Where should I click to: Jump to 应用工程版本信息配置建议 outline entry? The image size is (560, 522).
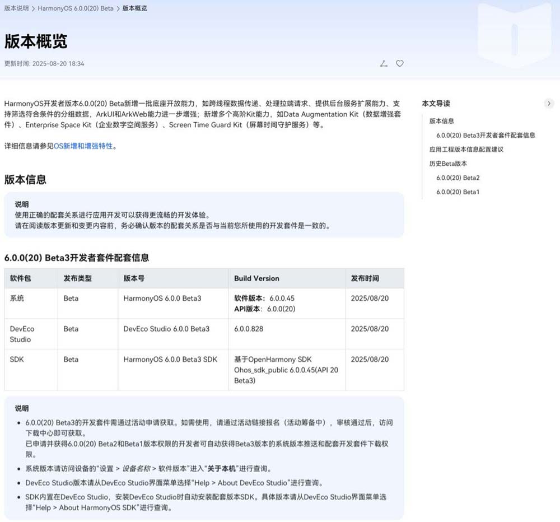[466, 150]
